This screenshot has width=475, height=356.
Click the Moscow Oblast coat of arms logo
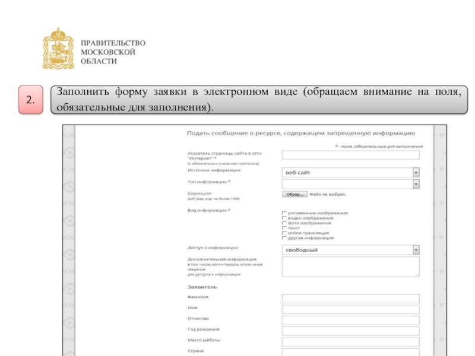click(58, 49)
